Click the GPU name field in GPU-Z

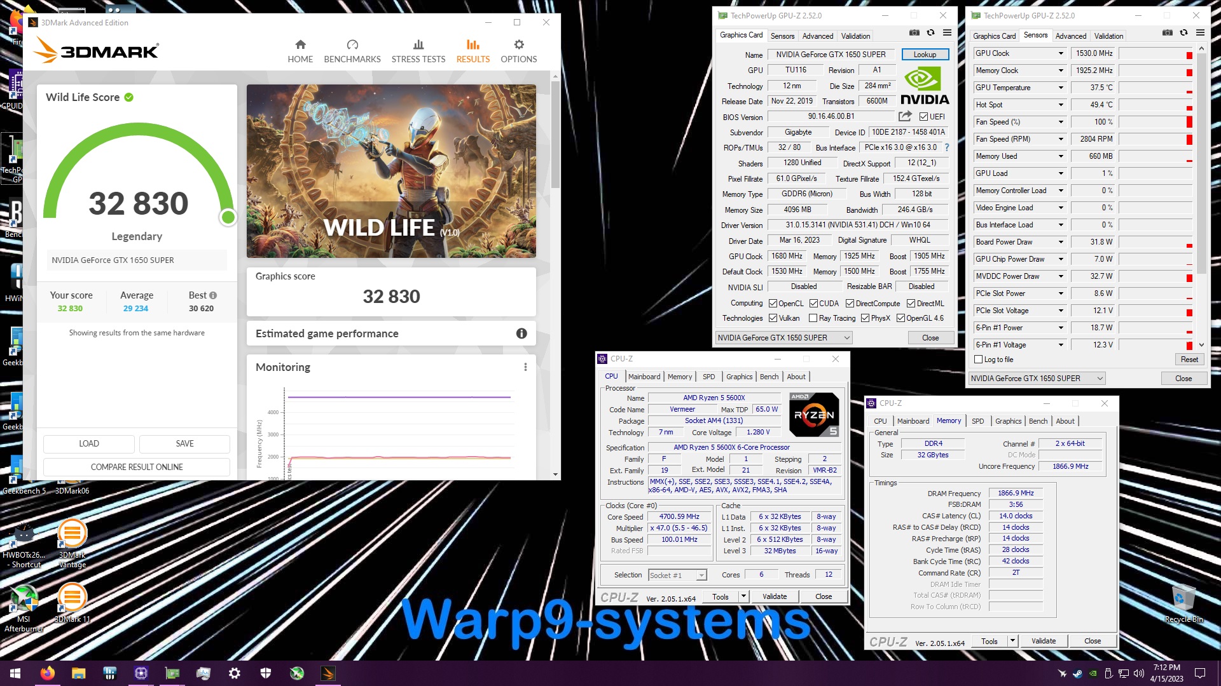click(831, 55)
